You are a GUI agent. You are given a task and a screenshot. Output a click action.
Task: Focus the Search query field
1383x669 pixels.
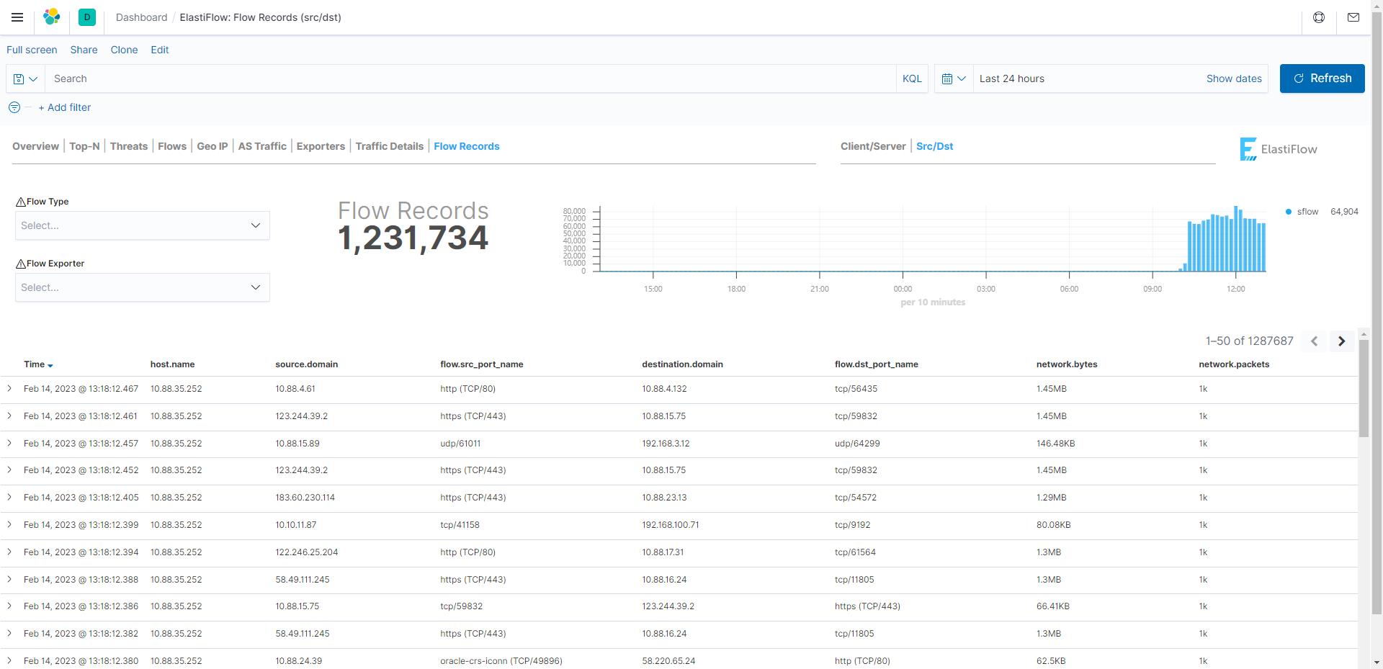[470, 78]
